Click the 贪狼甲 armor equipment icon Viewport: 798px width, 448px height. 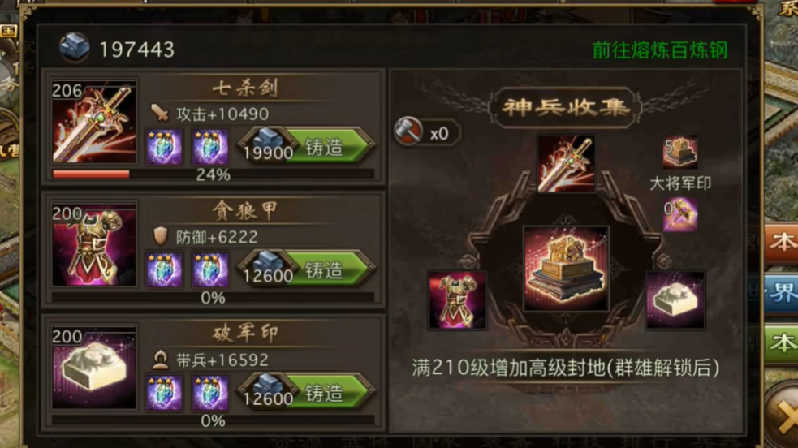(x=94, y=244)
